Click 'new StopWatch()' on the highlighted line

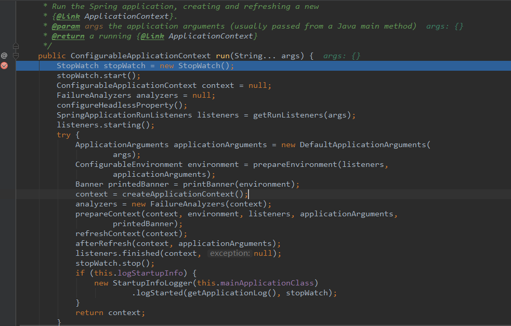194,66
